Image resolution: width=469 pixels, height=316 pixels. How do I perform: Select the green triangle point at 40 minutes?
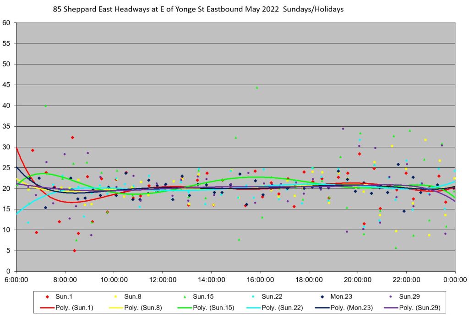[46, 106]
